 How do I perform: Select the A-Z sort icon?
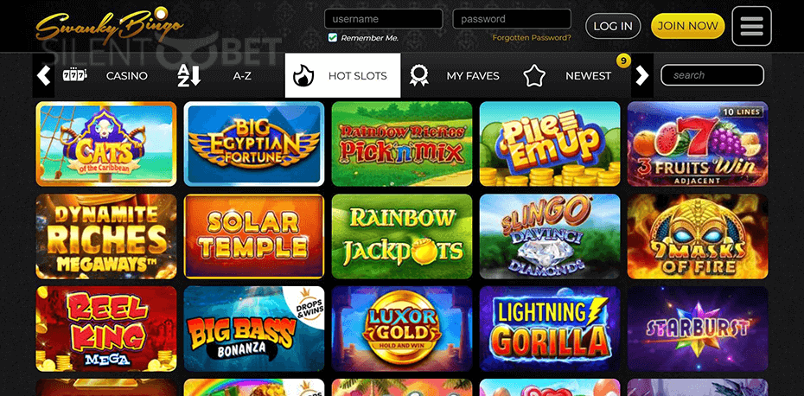tap(188, 75)
